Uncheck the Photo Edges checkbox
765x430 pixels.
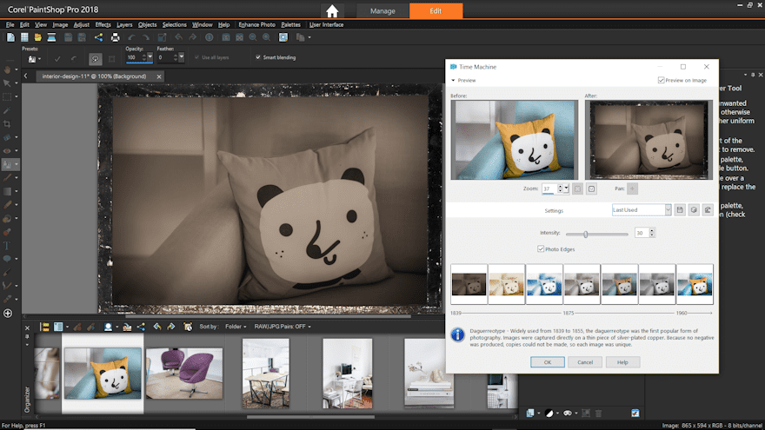pyautogui.click(x=541, y=248)
